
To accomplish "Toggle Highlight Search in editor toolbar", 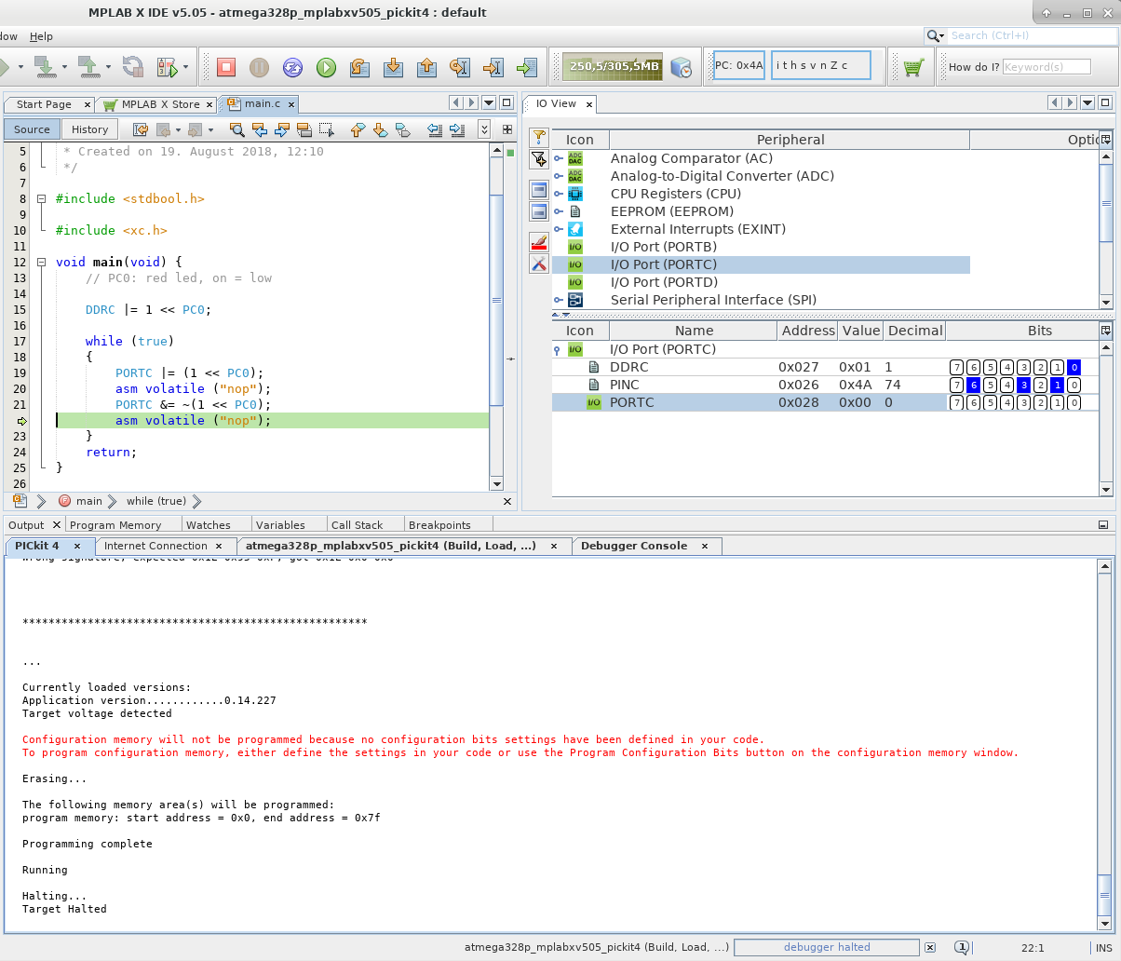I will [304, 129].
